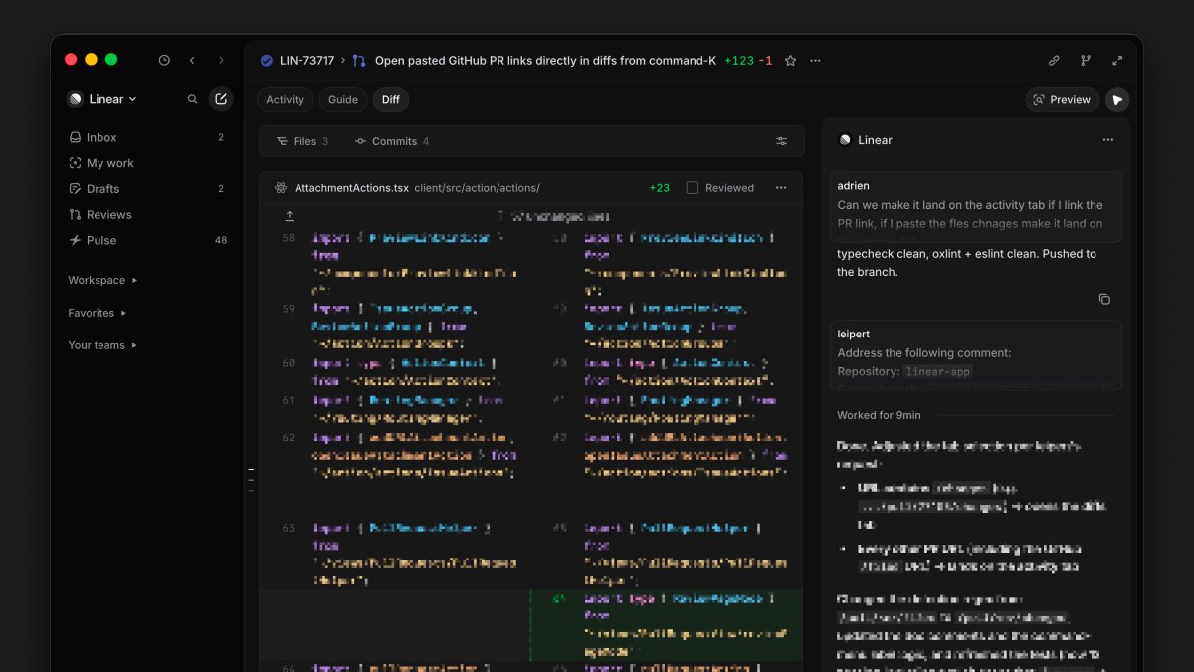Expand the Your teams section
The width and height of the screenshot is (1194, 672).
pyautogui.click(x=102, y=345)
